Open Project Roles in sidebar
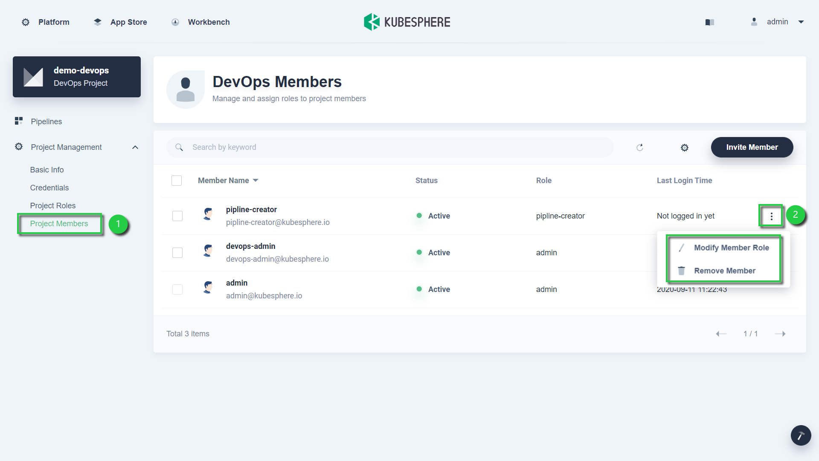The width and height of the screenshot is (819, 461). tap(53, 206)
